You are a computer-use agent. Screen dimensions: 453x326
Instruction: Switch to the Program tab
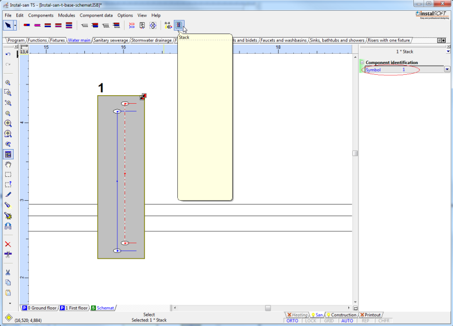click(x=16, y=40)
